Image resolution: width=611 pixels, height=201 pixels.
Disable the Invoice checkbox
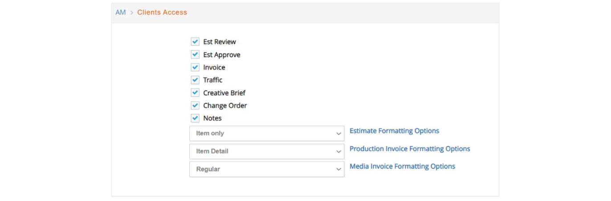coord(195,68)
